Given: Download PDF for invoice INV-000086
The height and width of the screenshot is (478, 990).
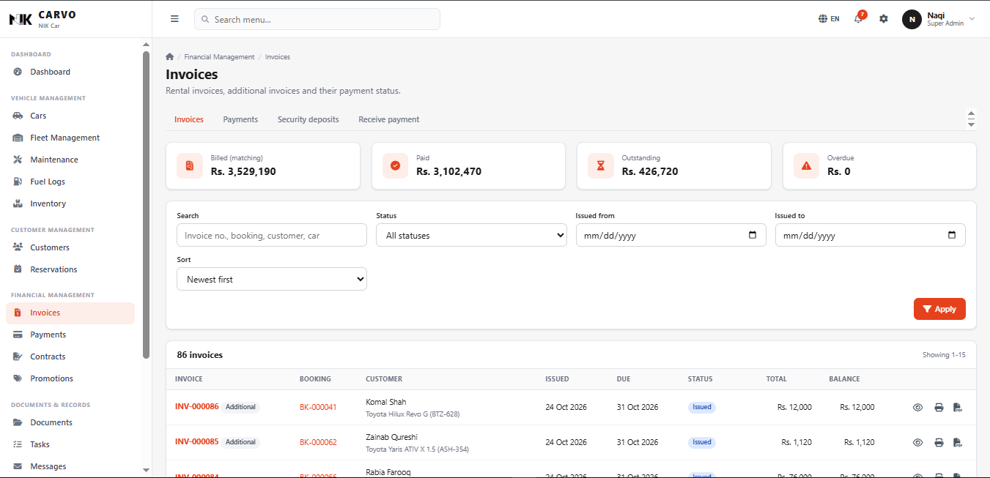Looking at the screenshot, I should [x=957, y=408].
